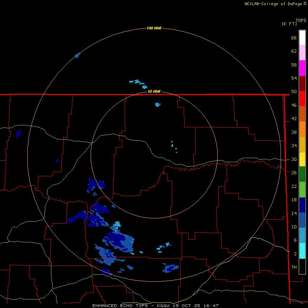
Task: Click the legend value 2
Action: (295, 254)
